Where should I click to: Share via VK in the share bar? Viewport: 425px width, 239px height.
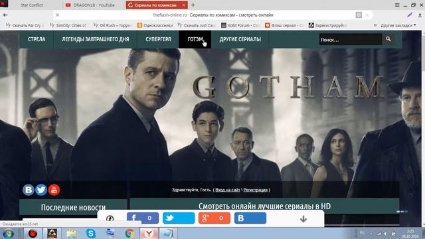point(250,218)
